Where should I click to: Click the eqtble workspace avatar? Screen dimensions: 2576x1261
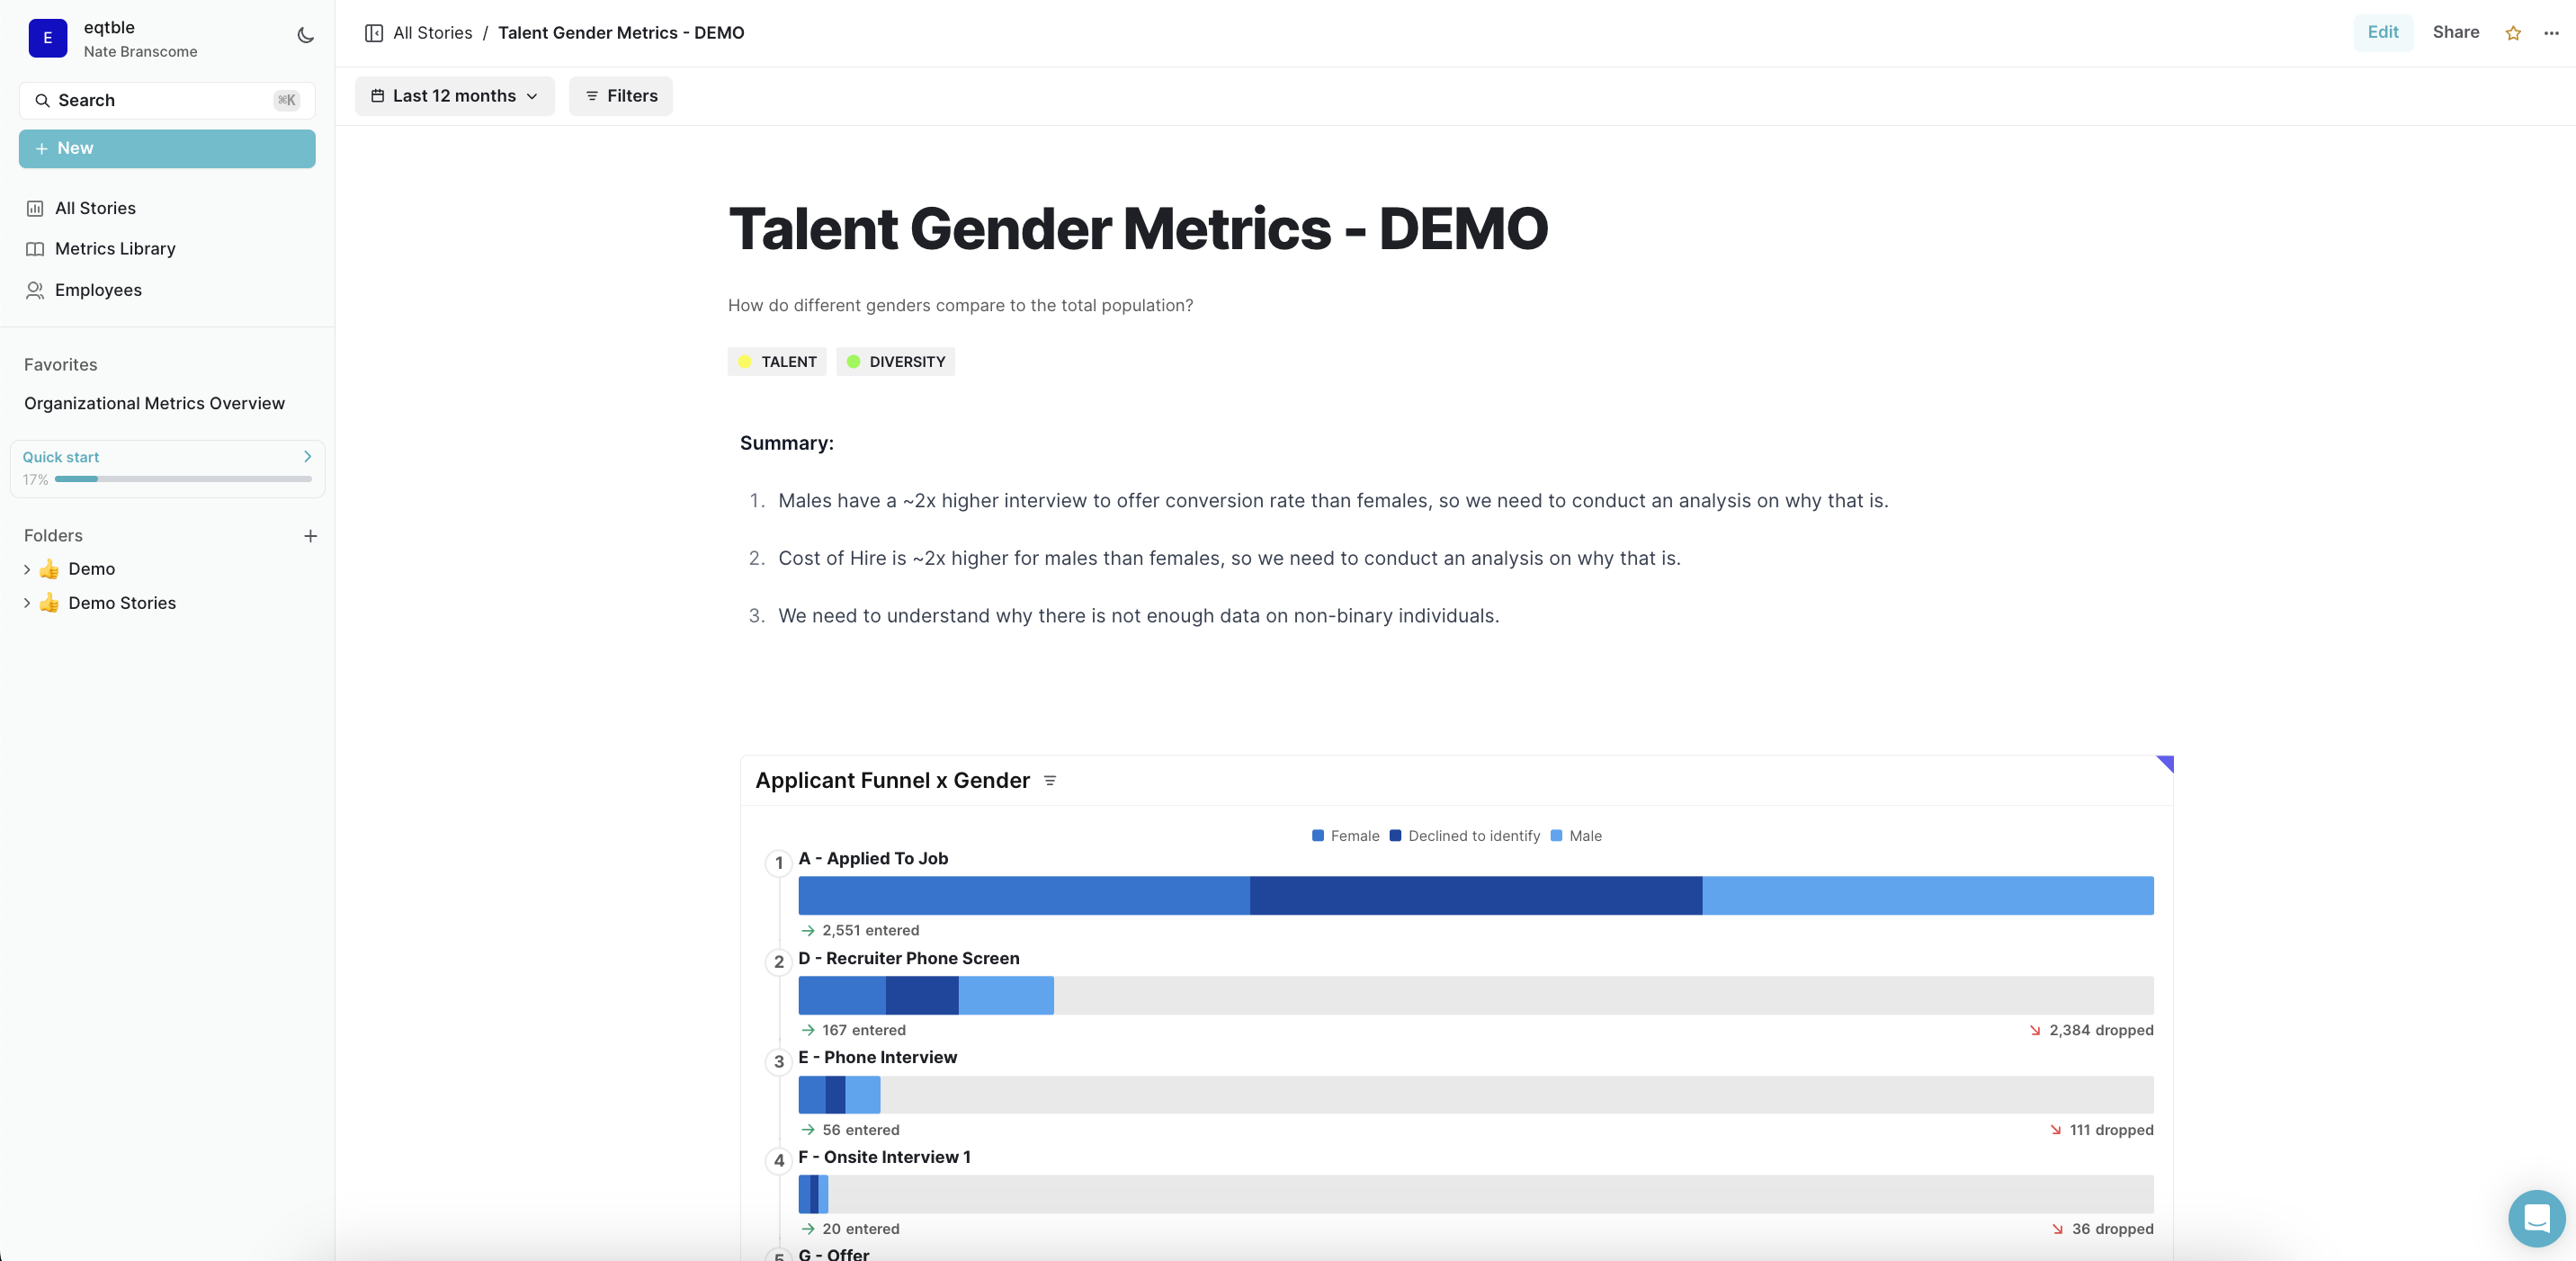(47, 38)
